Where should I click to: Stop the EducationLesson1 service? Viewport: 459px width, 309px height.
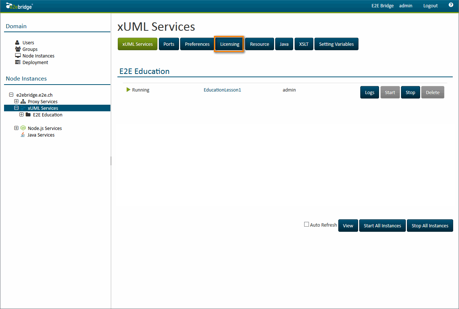click(410, 92)
